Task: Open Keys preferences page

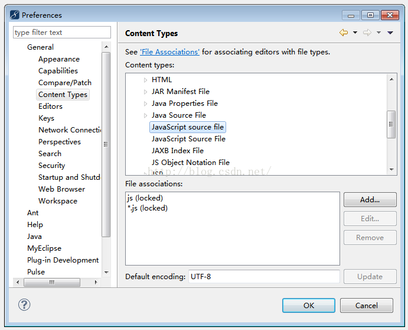Action: (46, 118)
